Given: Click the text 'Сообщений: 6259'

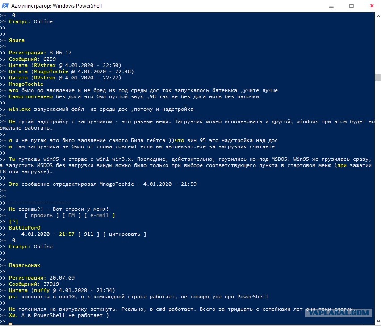Looking at the screenshot, I should coord(32,59).
